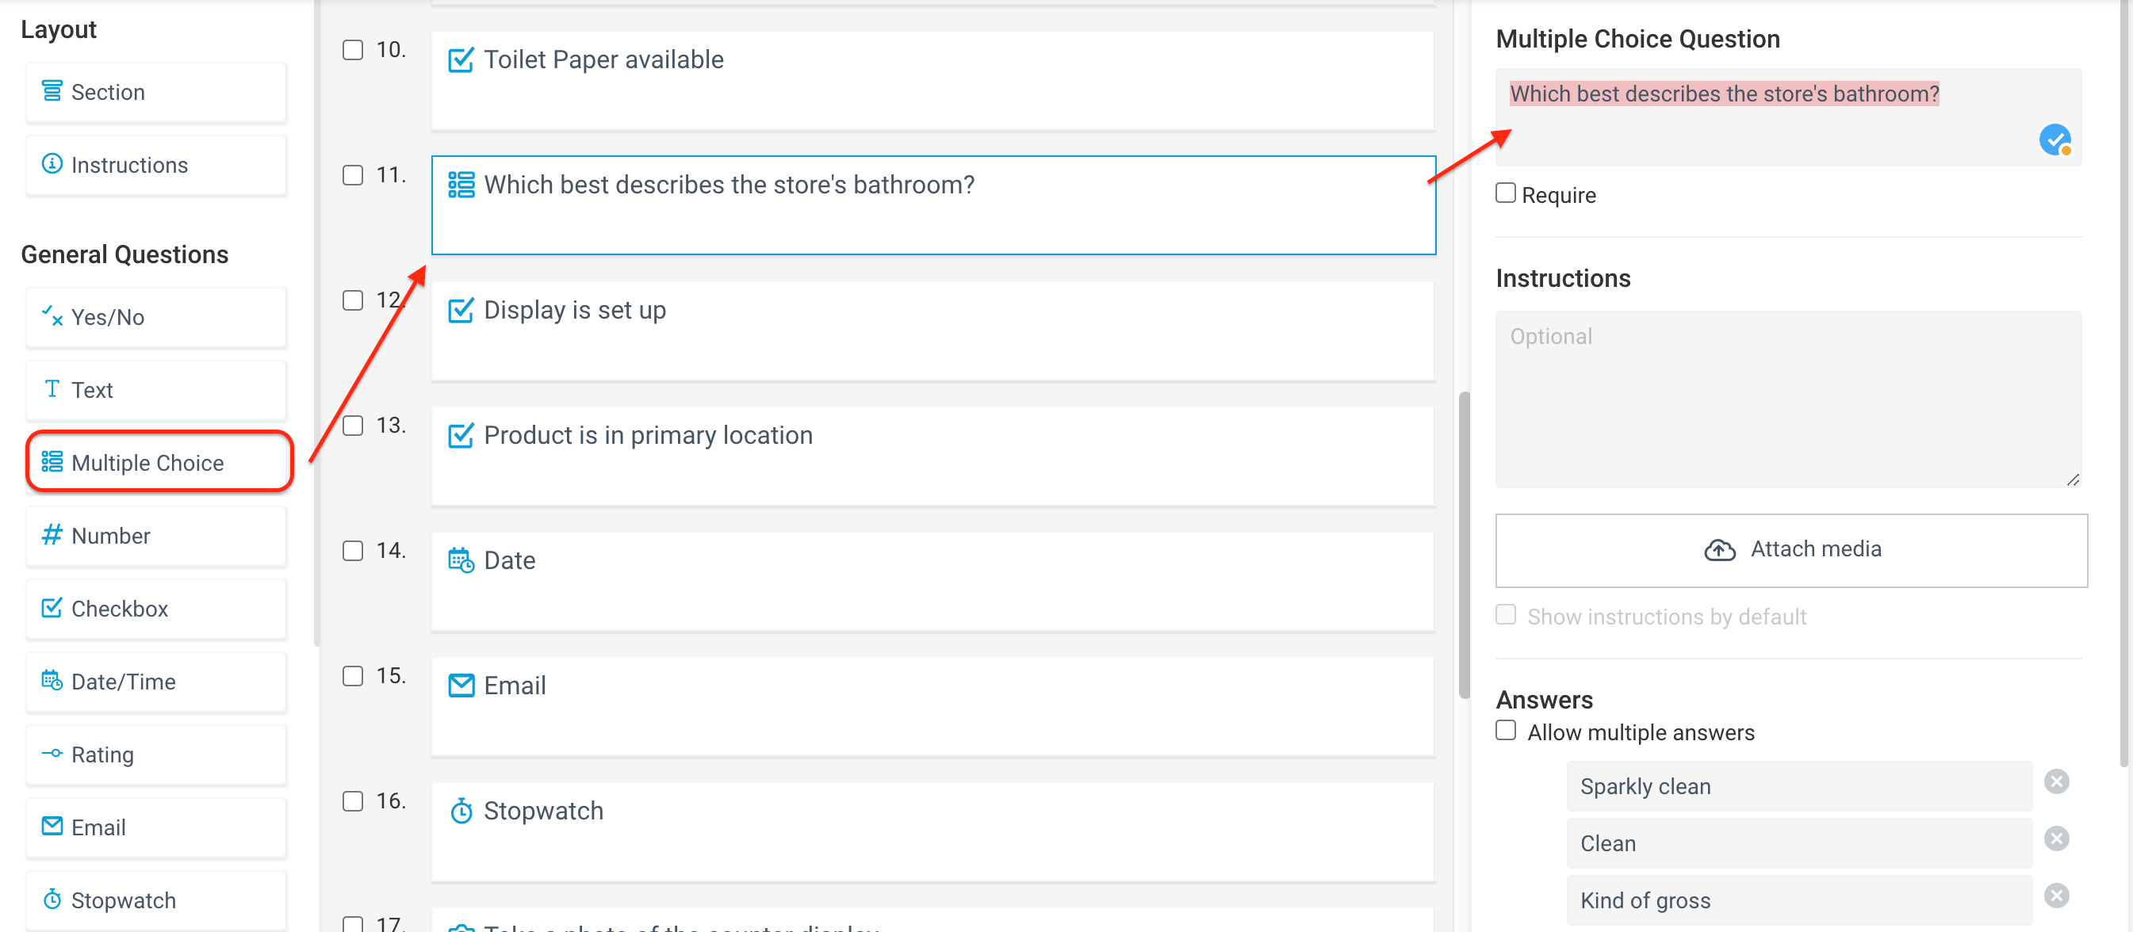Click the Attach media button

pyautogui.click(x=1791, y=548)
